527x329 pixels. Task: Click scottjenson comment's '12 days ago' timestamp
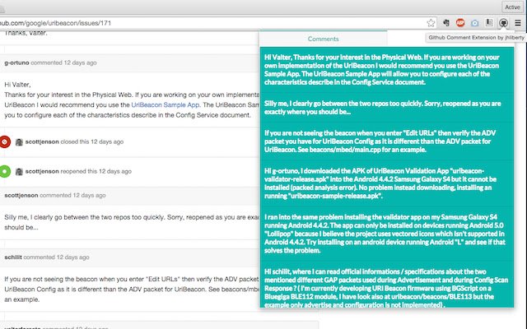click(89, 195)
